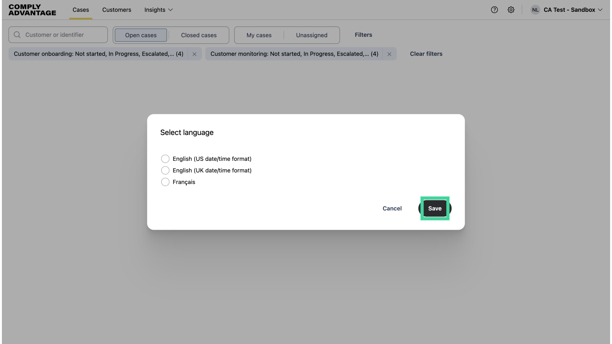Screen dimensions: 612x344
Task: Remove the Customer monitoring filter chip
Action: 389,54
